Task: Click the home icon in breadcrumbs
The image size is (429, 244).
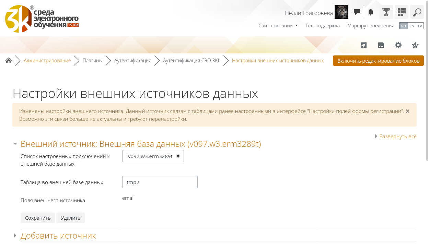Action: pyautogui.click(x=9, y=61)
